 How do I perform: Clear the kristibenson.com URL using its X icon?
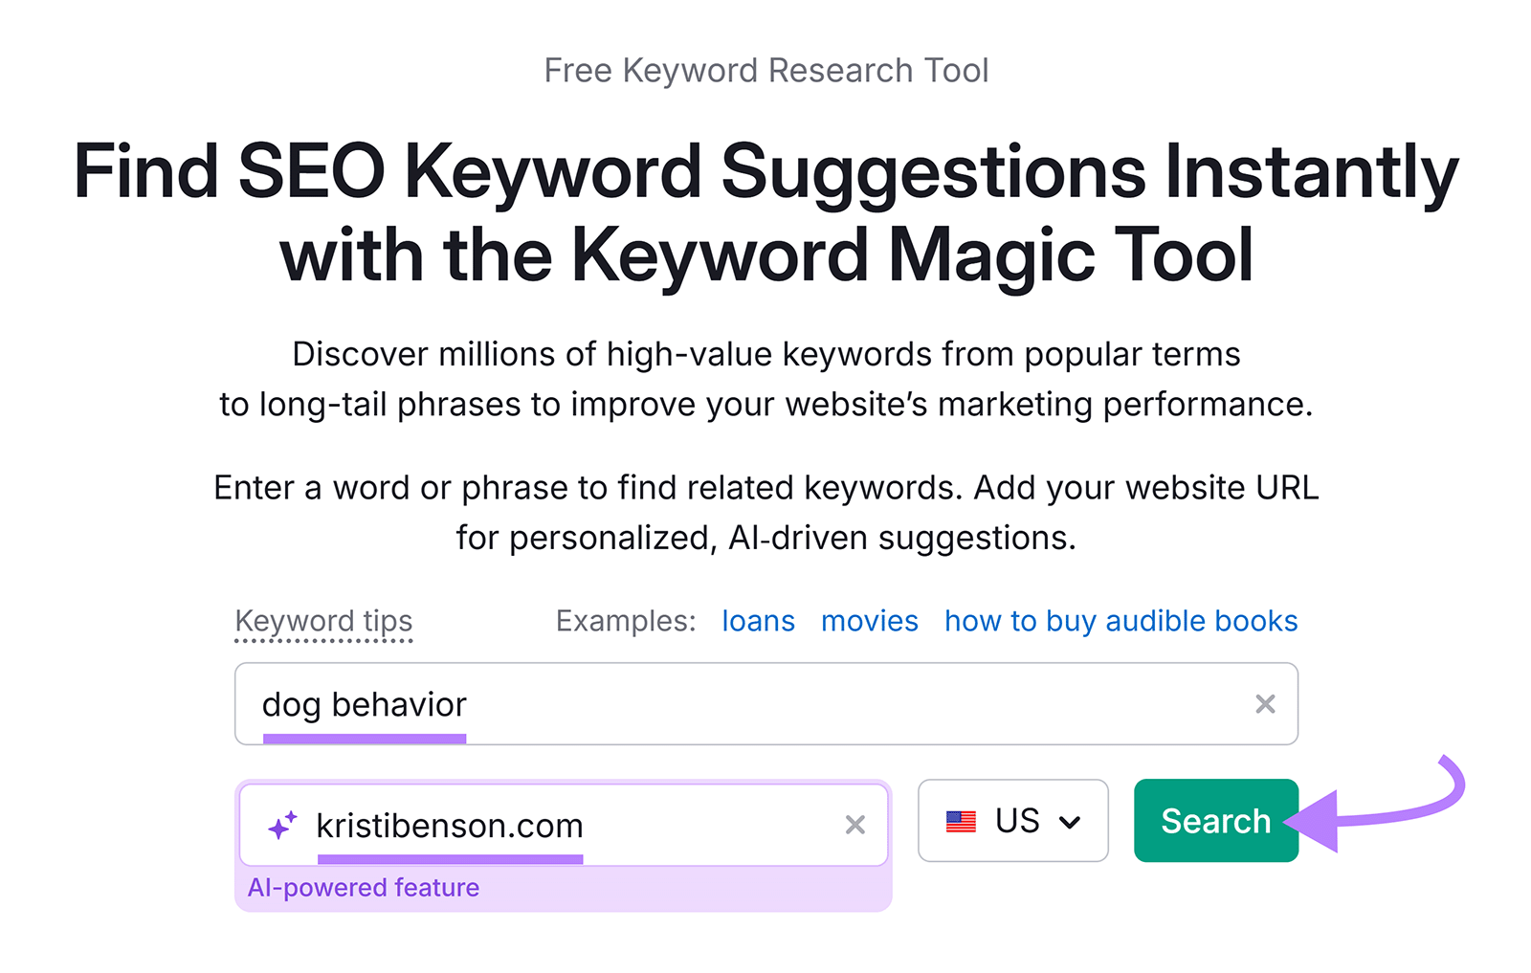(854, 825)
